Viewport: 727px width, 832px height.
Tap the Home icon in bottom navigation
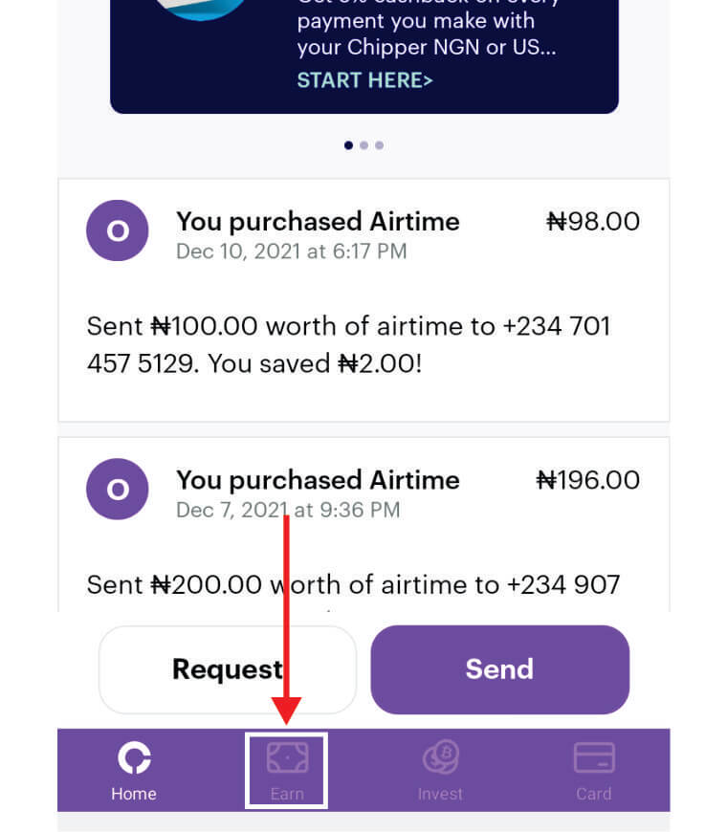pos(134,759)
